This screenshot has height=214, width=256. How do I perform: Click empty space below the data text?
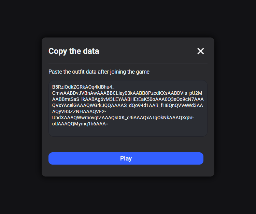(128, 132)
